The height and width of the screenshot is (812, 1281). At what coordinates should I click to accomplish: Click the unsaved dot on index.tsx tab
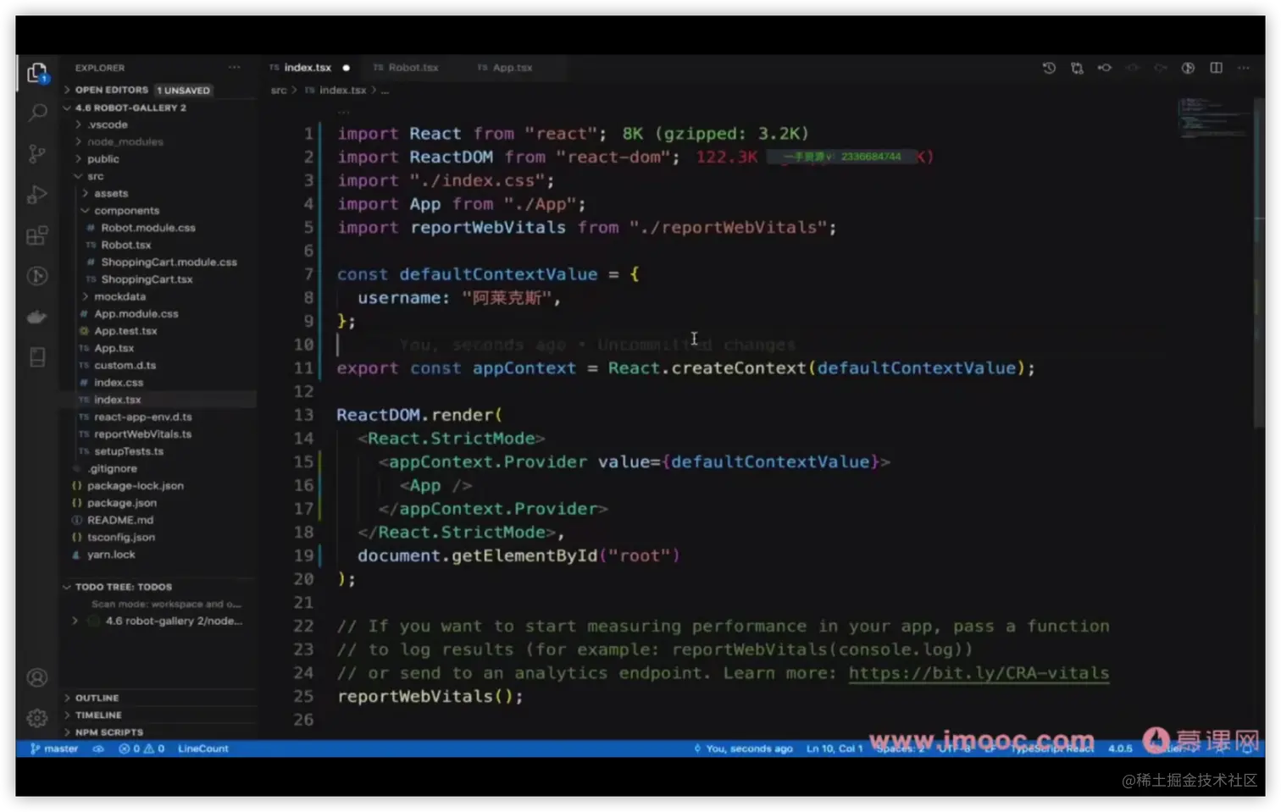click(346, 68)
